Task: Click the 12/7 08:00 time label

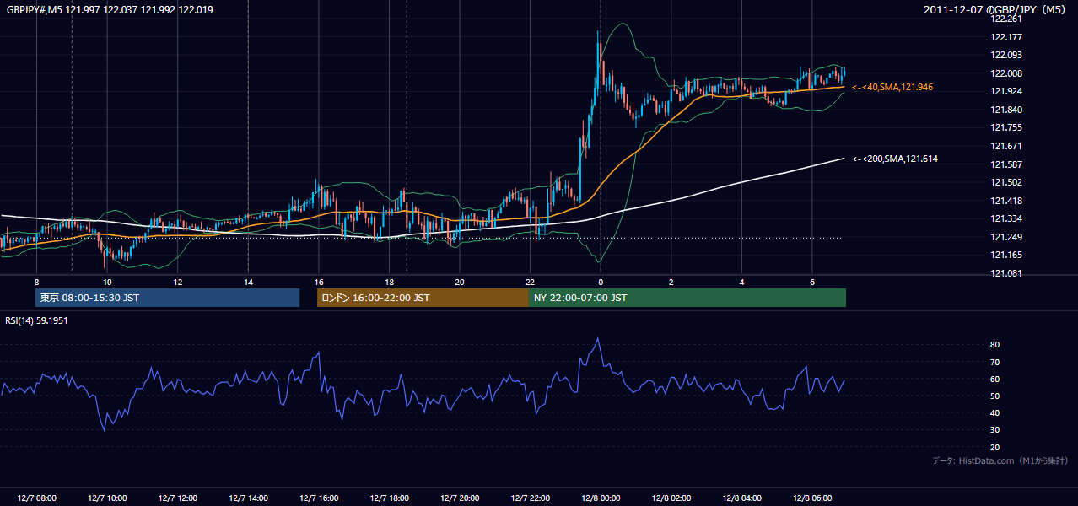Action: [x=36, y=498]
